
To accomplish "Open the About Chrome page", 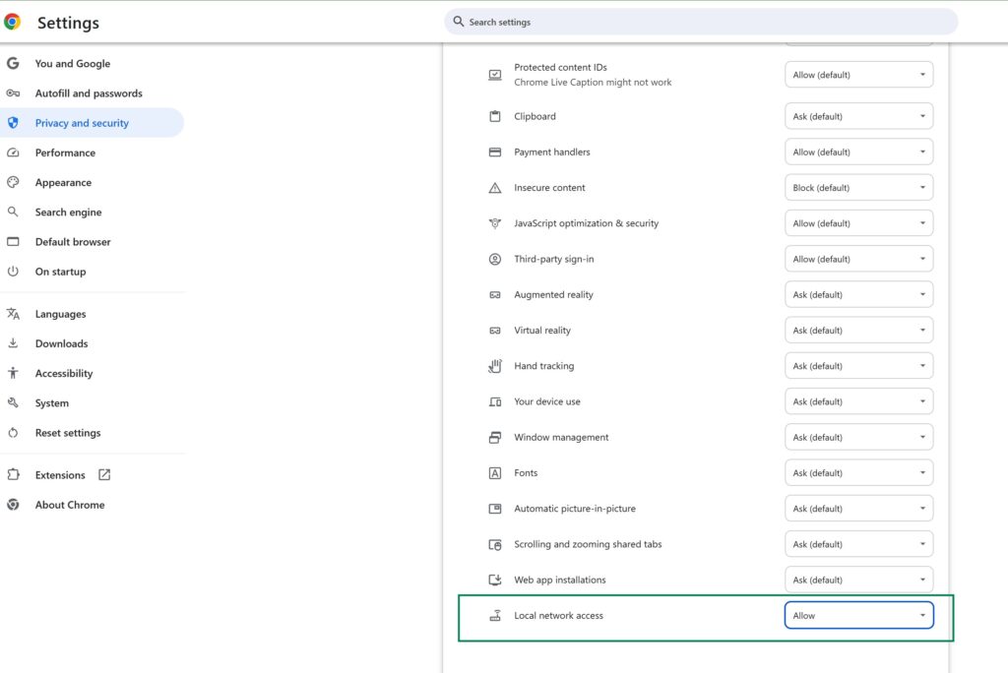I will click(69, 505).
